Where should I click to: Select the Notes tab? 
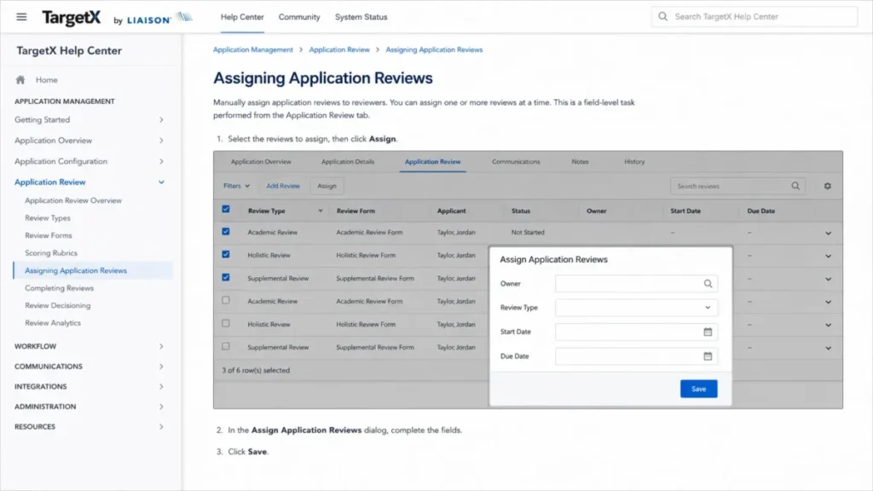point(580,161)
